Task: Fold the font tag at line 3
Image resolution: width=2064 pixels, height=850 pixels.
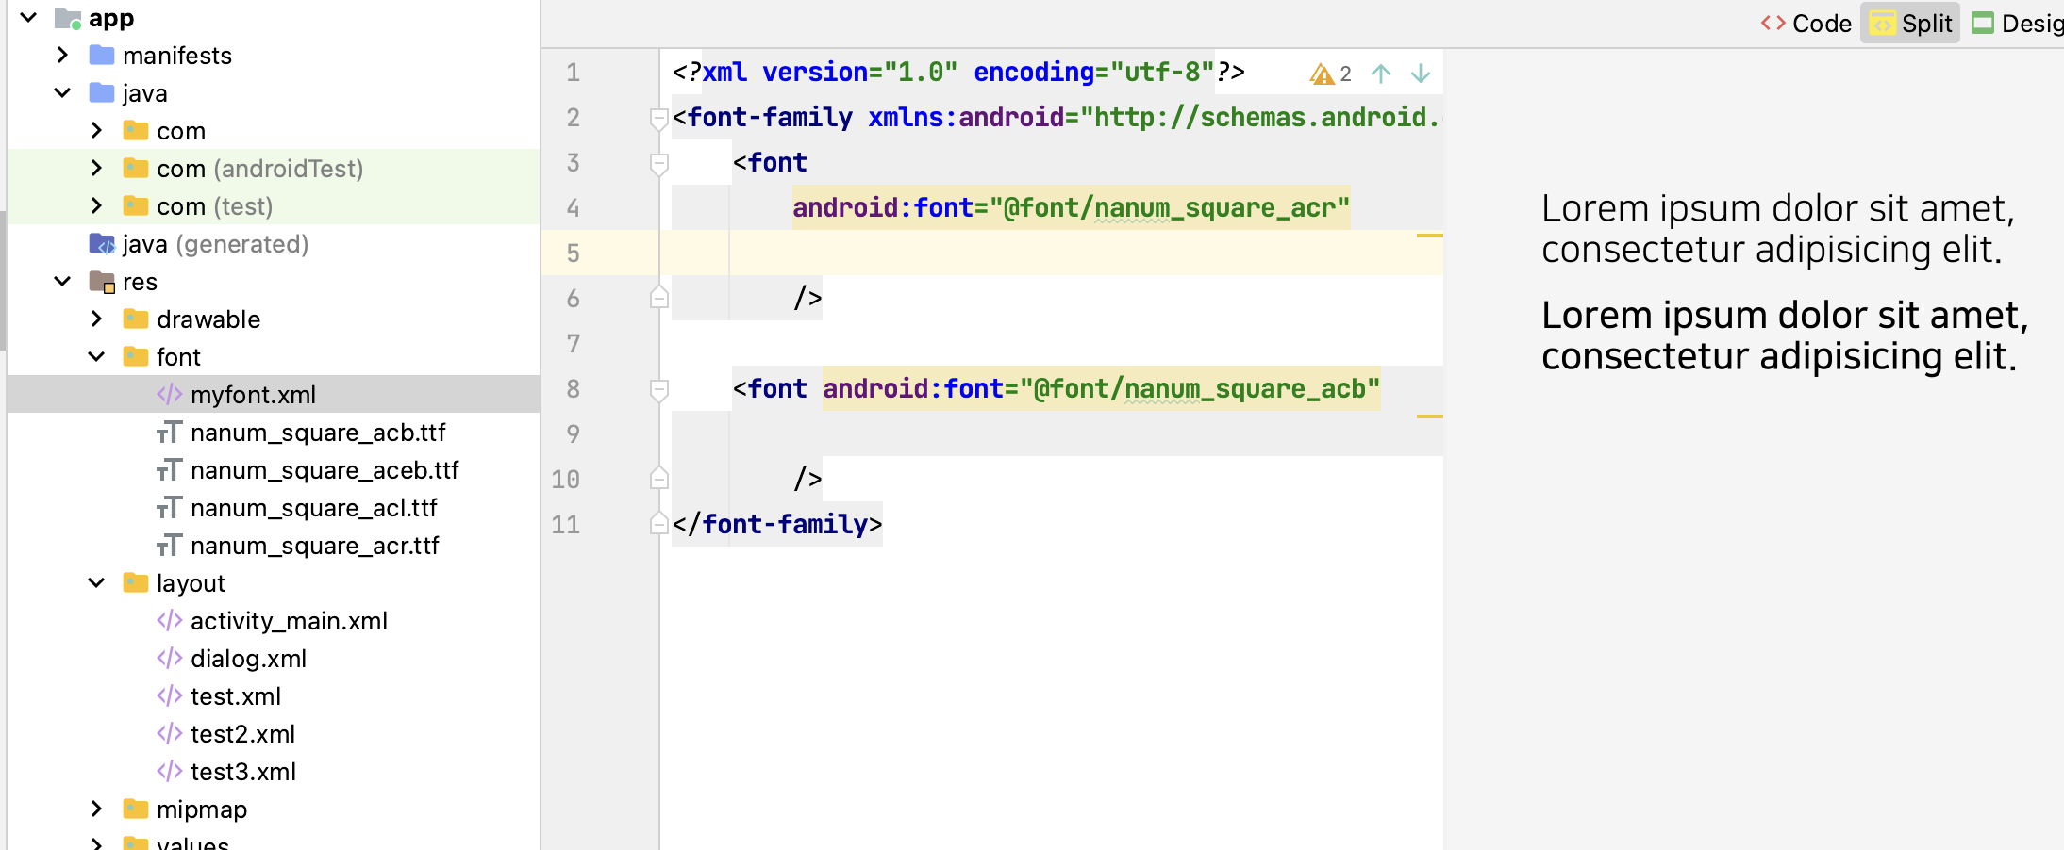Action: (659, 163)
